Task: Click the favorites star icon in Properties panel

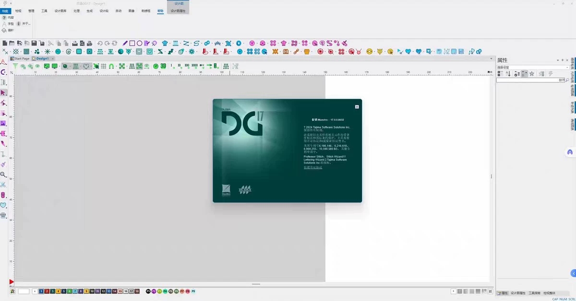Action: [531, 74]
